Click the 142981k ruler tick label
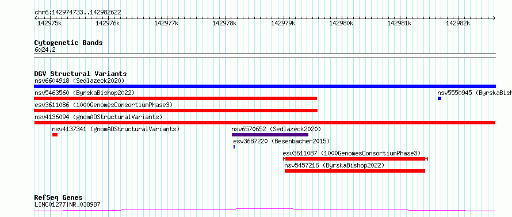512x217 pixels. [399, 23]
